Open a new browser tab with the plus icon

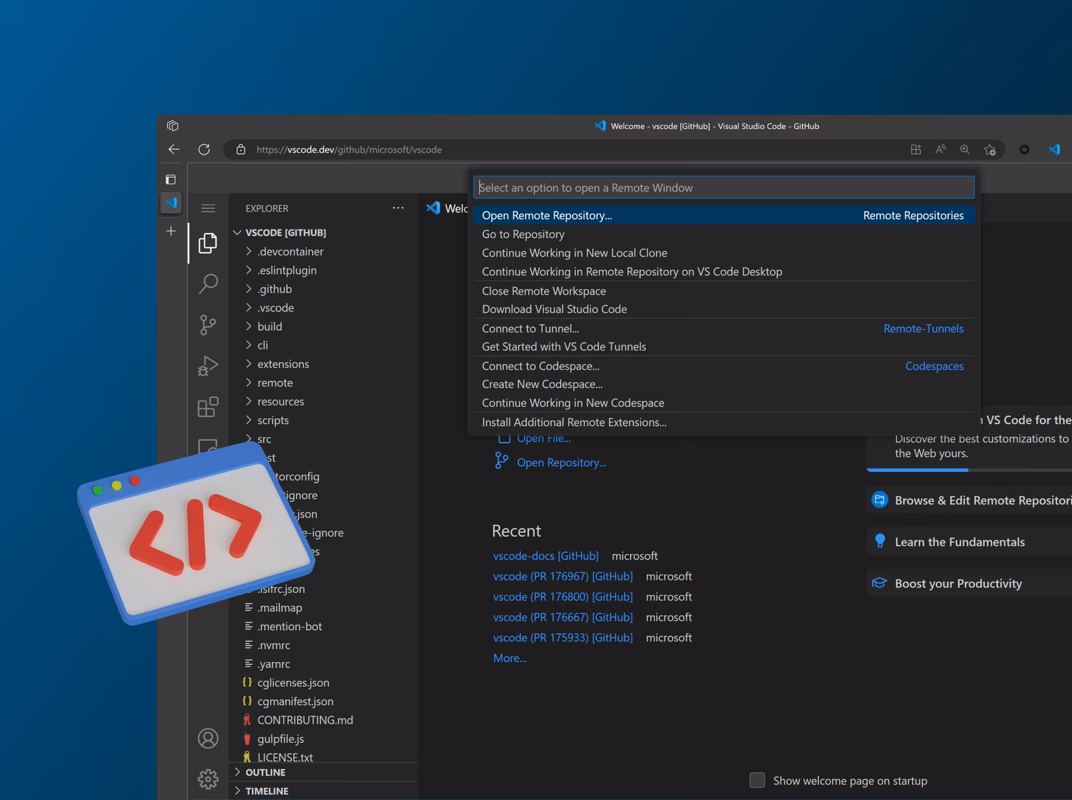tap(171, 231)
